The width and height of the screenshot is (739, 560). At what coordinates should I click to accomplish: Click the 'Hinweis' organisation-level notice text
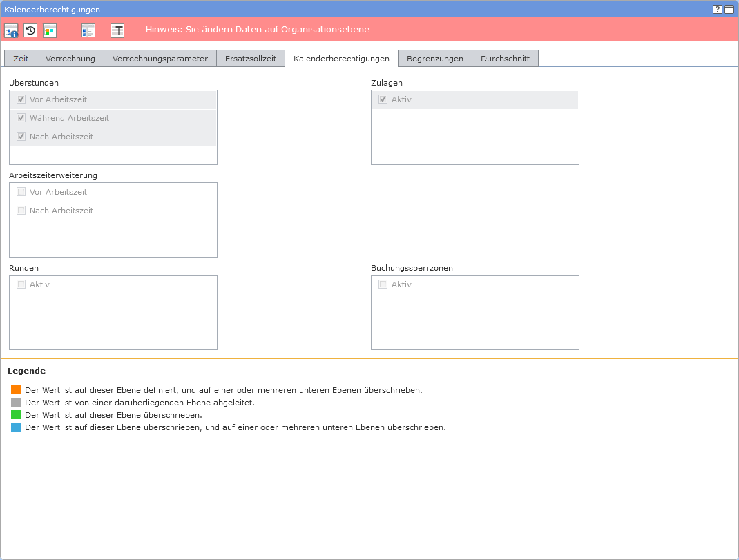pyautogui.click(x=257, y=30)
